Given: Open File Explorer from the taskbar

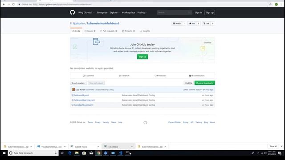Looking at the screenshot, I should click(x=77, y=153).
